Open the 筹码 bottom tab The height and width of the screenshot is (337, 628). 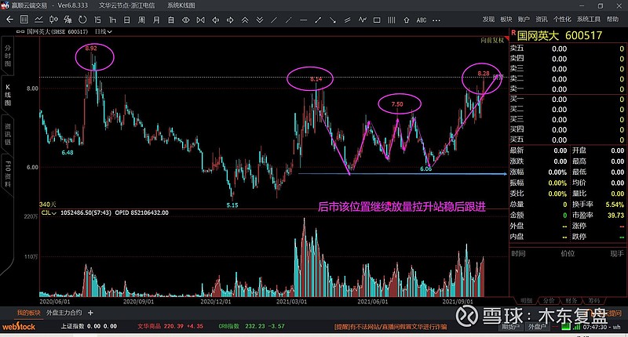(x=594, y=301)
